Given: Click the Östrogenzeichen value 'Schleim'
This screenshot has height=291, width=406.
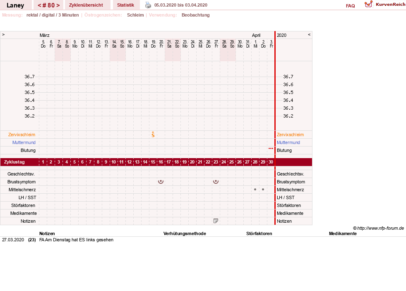Looking at the screenshot, I should pos(135,15).
